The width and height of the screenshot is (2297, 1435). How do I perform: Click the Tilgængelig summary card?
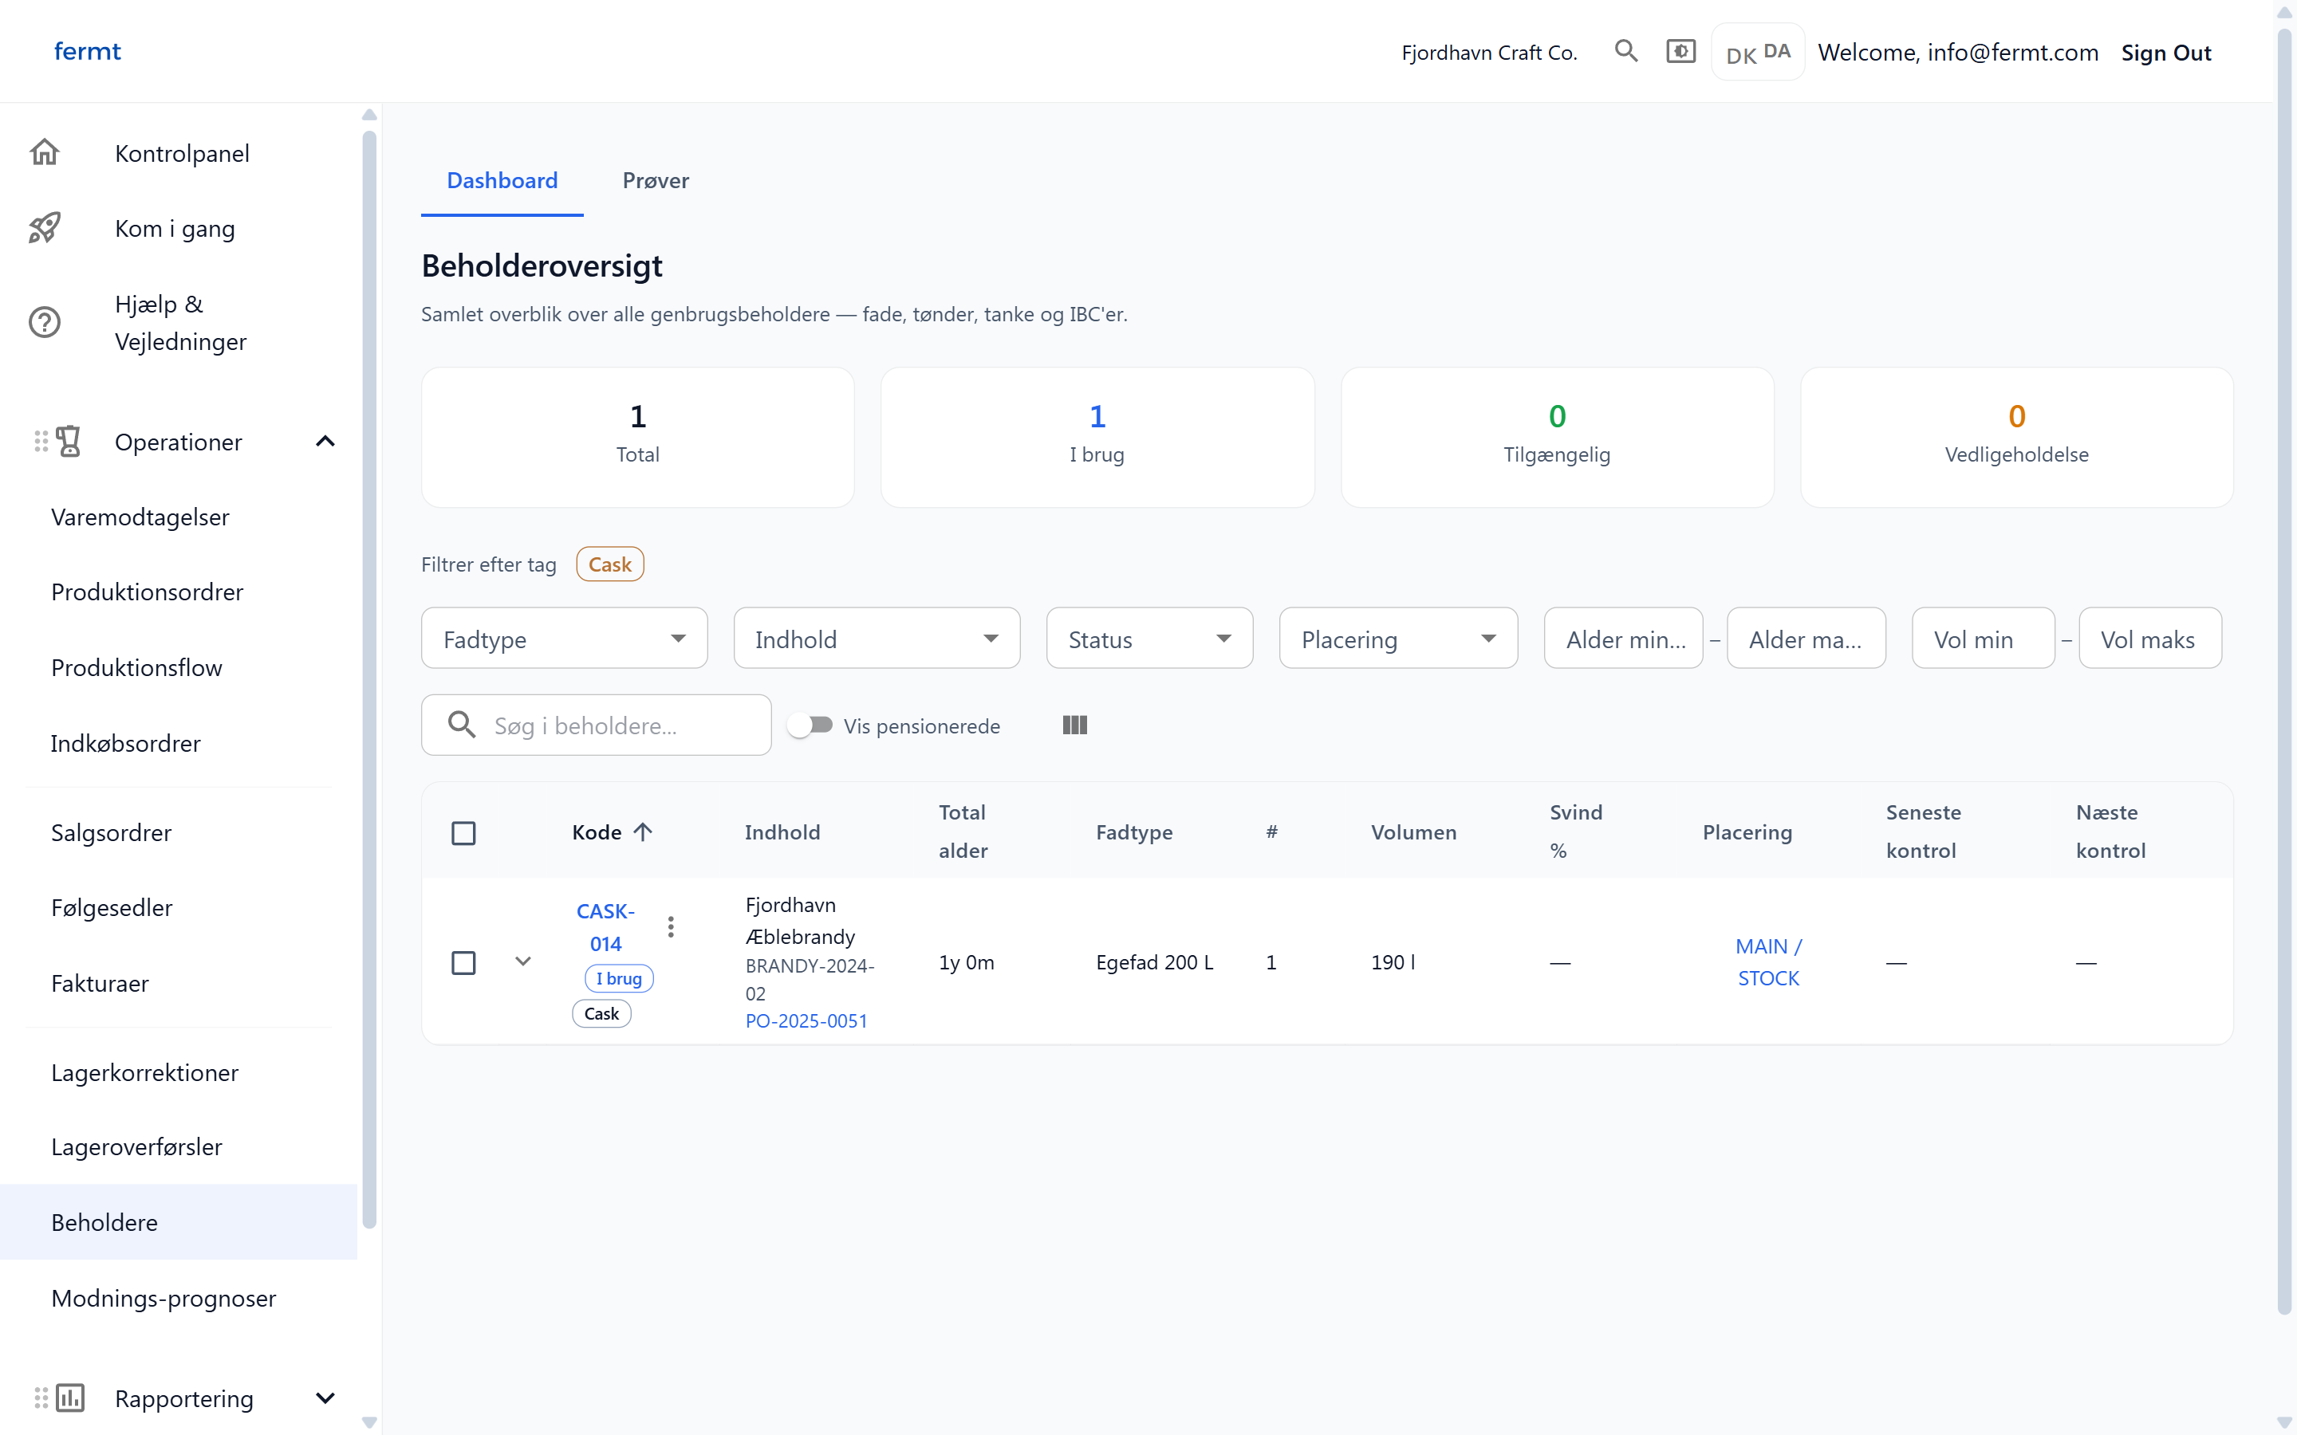click(1557, 438)
